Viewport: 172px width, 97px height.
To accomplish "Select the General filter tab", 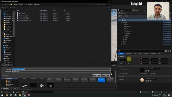I will pyautogui.click(x=121, y=54).
